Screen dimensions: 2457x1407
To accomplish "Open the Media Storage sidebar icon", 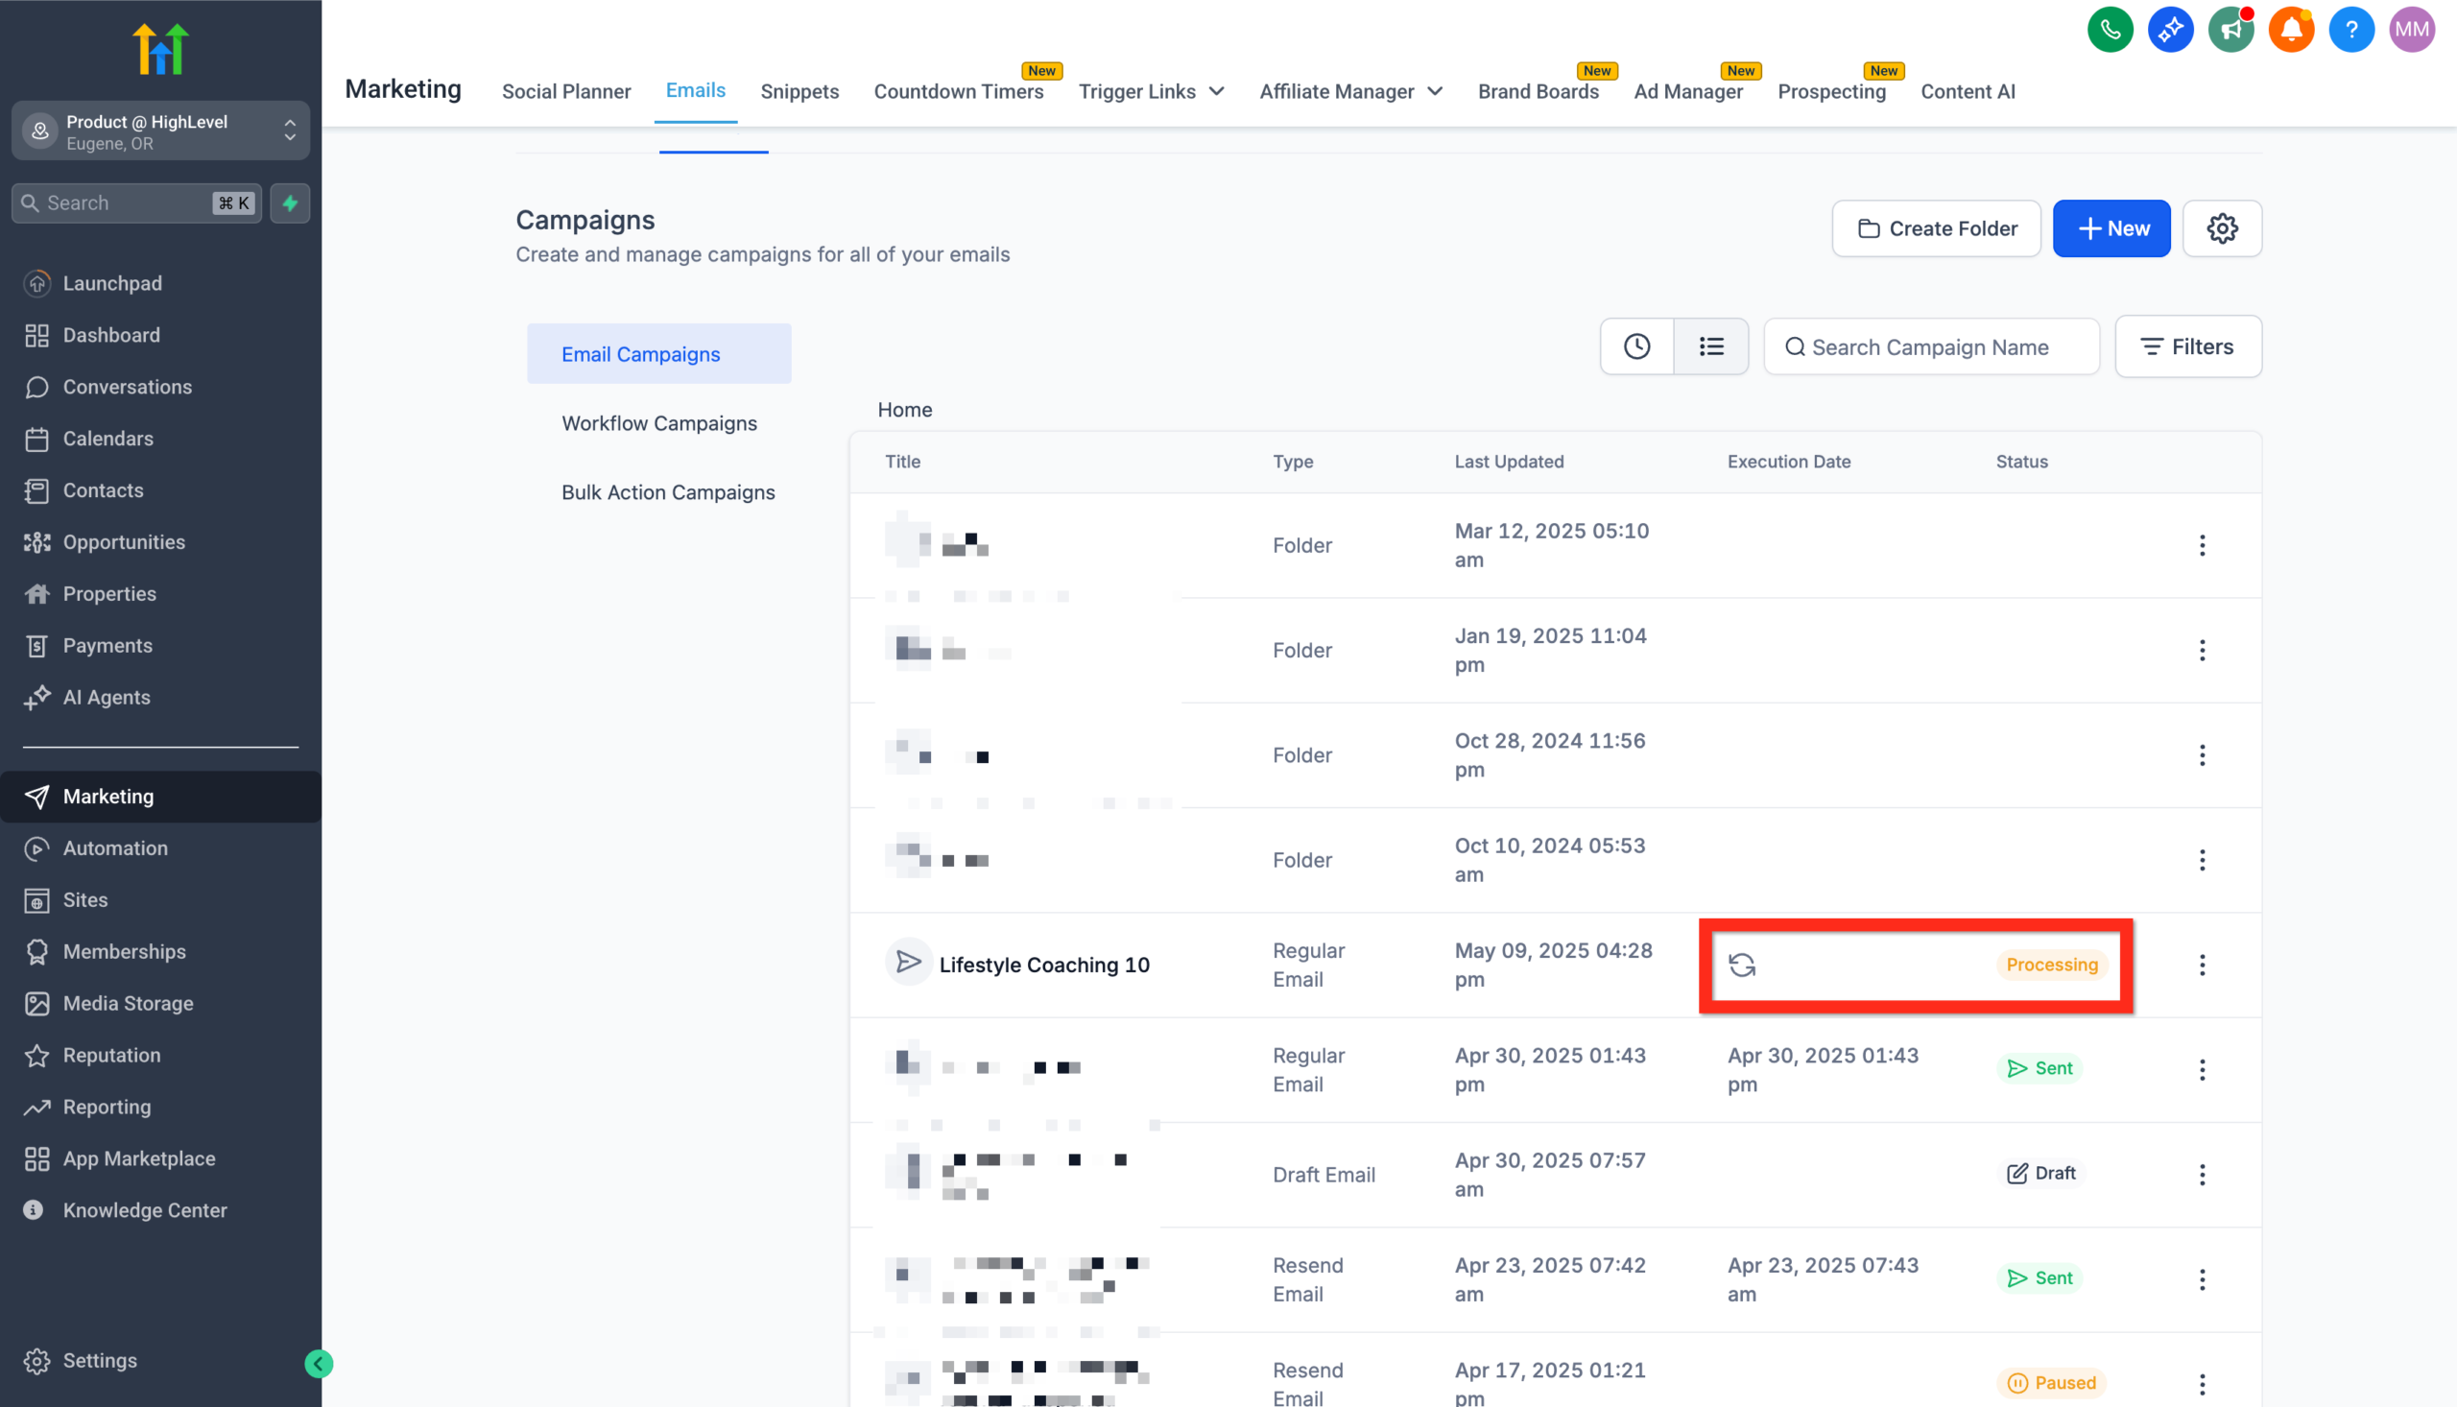I will pyautogui.click(x=36, y=1003).
